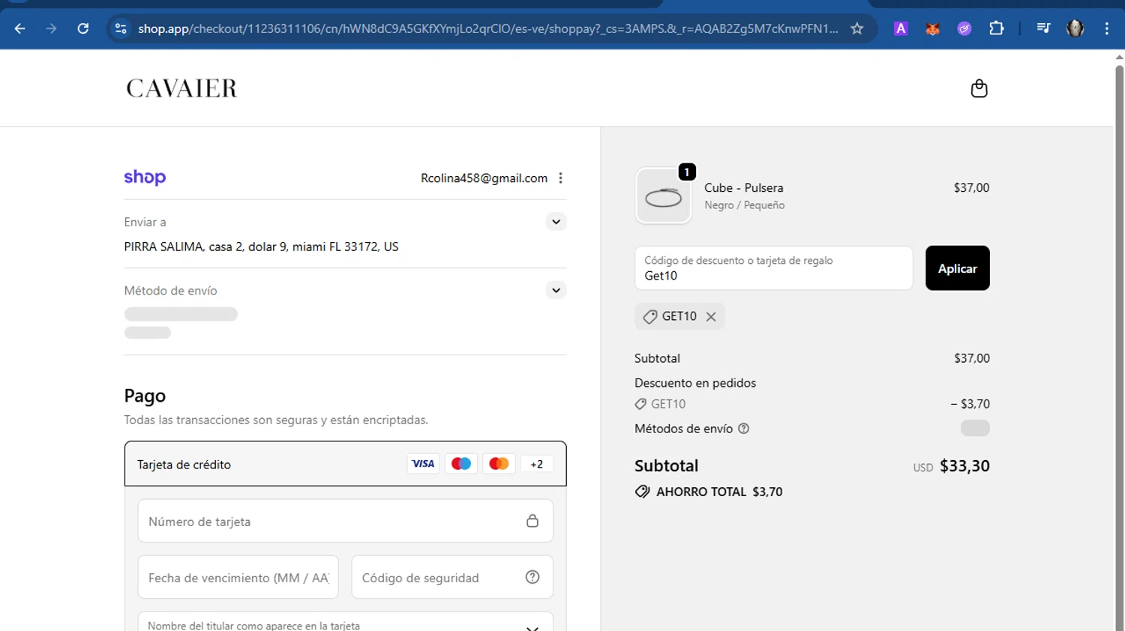Open the media controls icon

pyautogui.click(x=1043, y=28)
